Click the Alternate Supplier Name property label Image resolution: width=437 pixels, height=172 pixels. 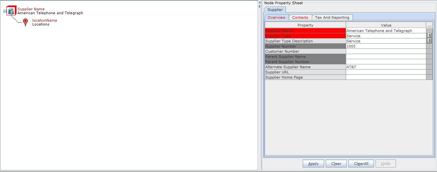point(305,67)
